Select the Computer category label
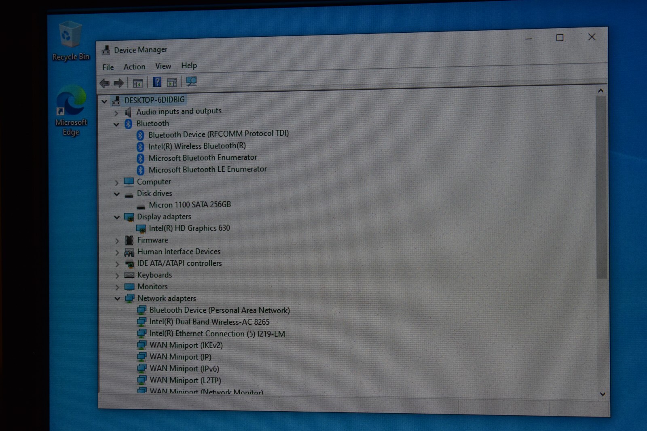 (x=154, y=182)
